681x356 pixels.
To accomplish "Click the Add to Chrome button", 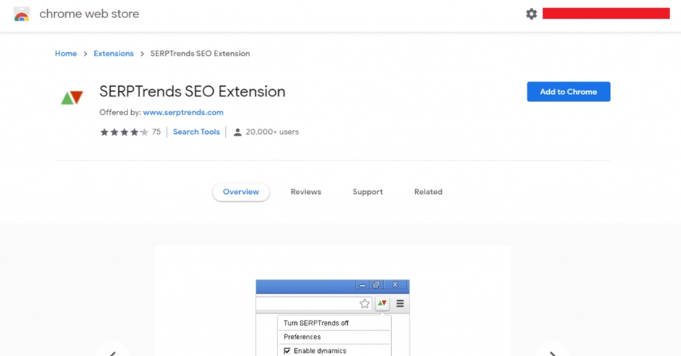I will pos(569,91).
